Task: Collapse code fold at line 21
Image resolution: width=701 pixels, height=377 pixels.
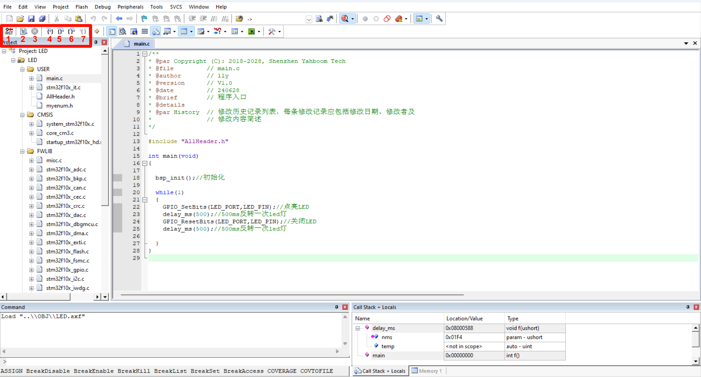Action: [x=145, y=199]
